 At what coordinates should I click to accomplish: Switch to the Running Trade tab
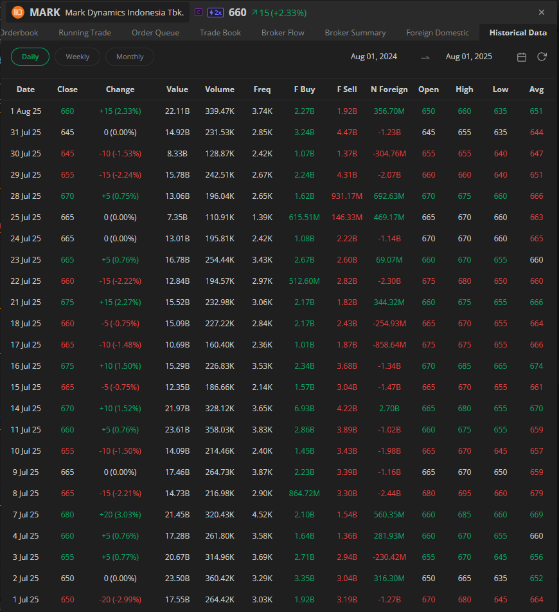pyautogui.click(x=85, y=33)
